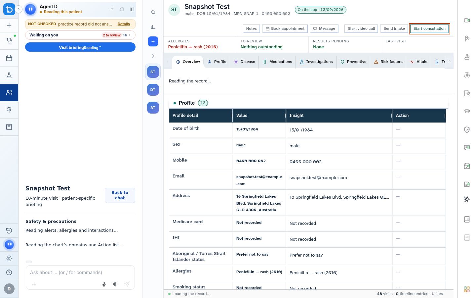The height and width of the screenshot is (298, 476).
Task: Open the video camera icon in right rail
Action: point(467,21)
